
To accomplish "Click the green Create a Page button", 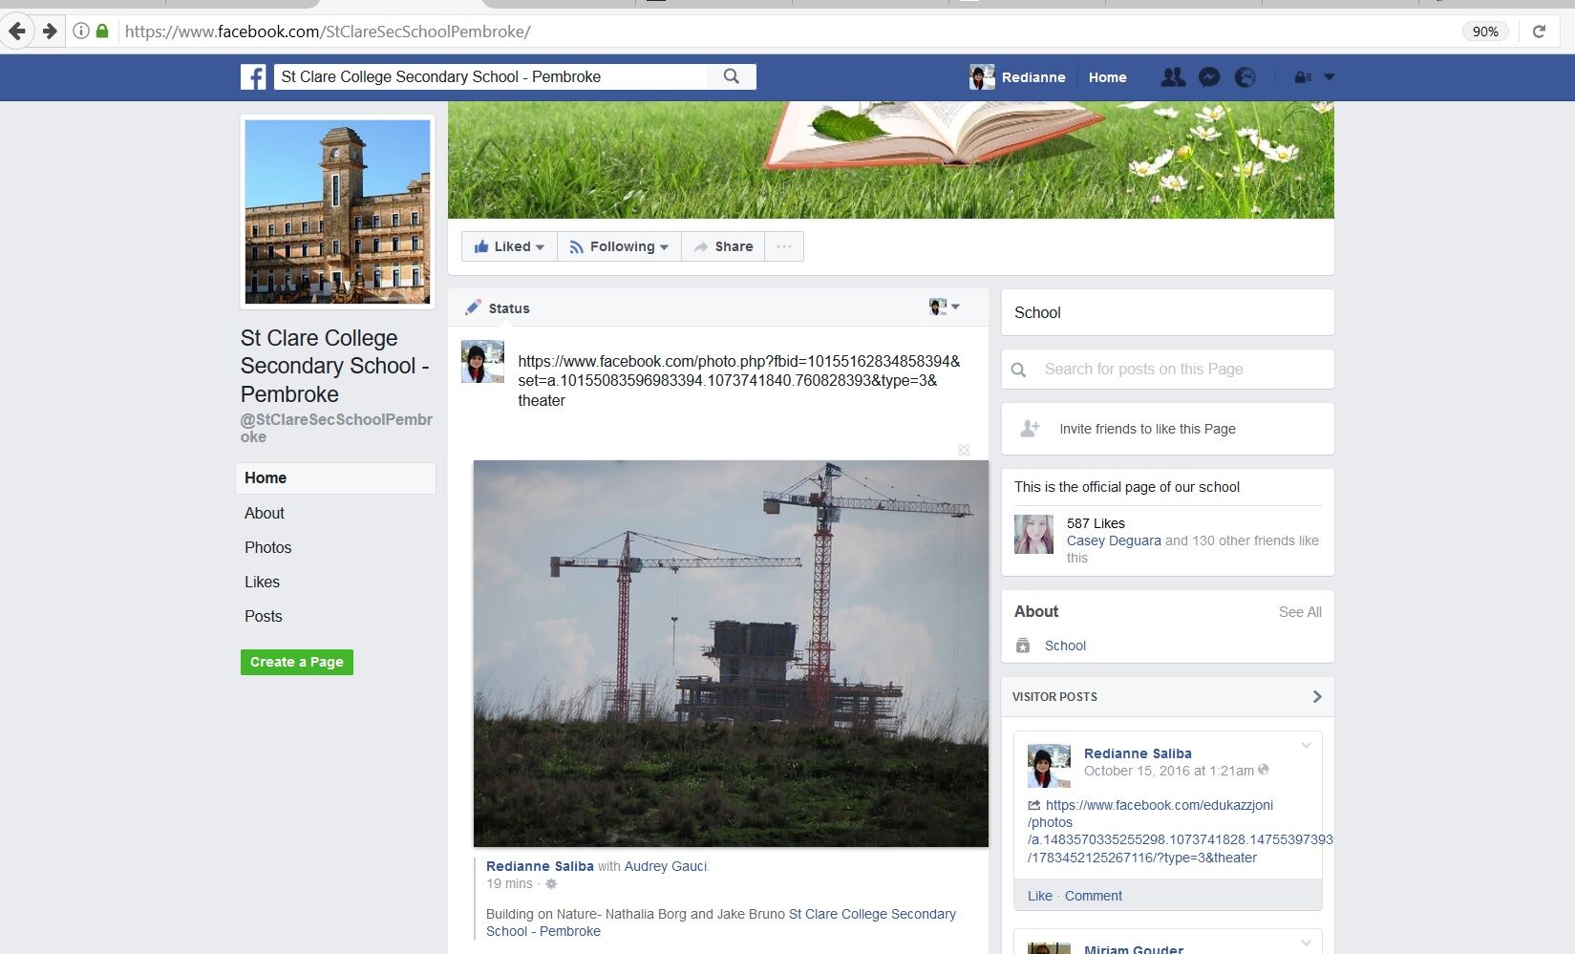I will 296,662.
